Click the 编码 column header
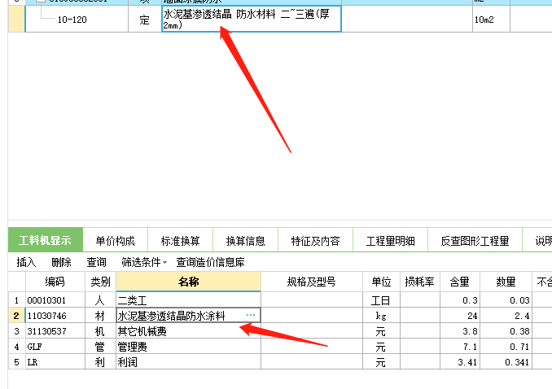 point(55,282)
